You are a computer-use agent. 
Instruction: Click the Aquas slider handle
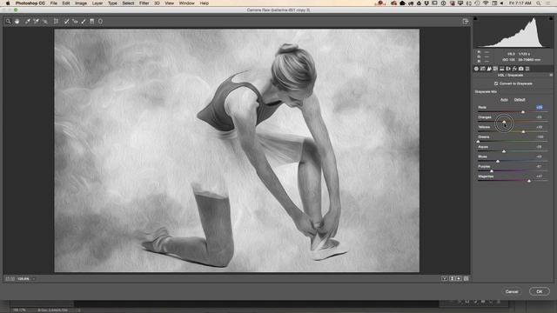504,151
